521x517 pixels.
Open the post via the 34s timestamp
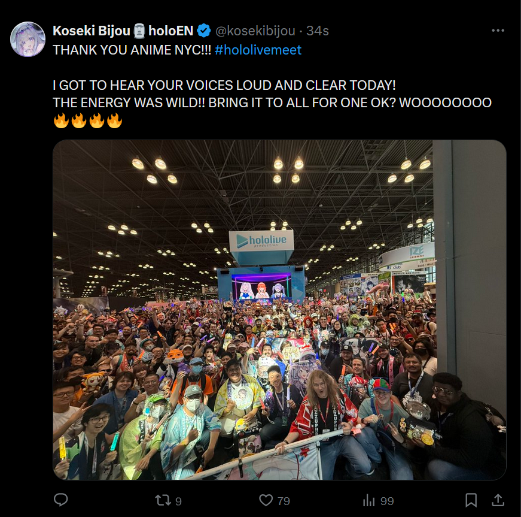coord(317,31)
